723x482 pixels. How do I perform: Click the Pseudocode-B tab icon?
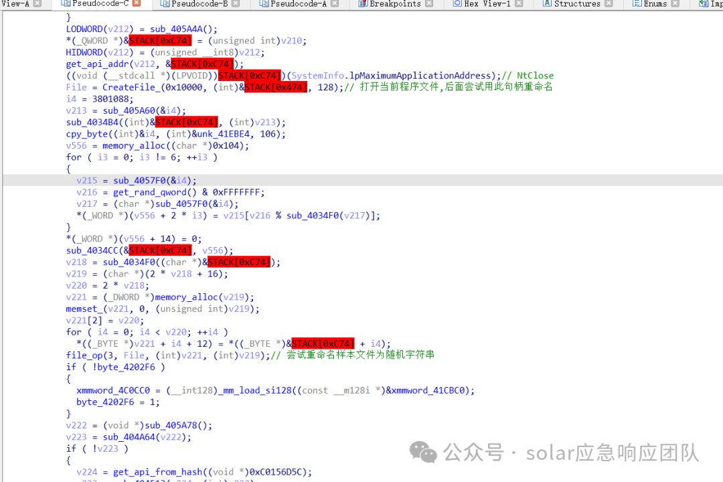(x=165, y=3)
